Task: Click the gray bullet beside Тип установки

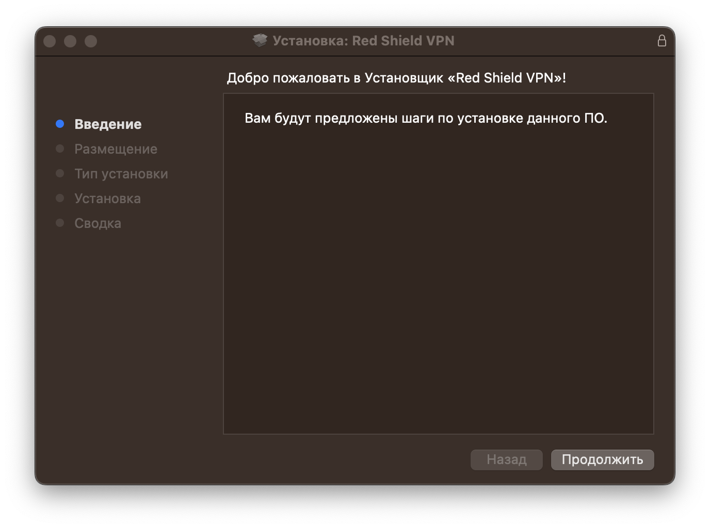Action: coord(60,173)
